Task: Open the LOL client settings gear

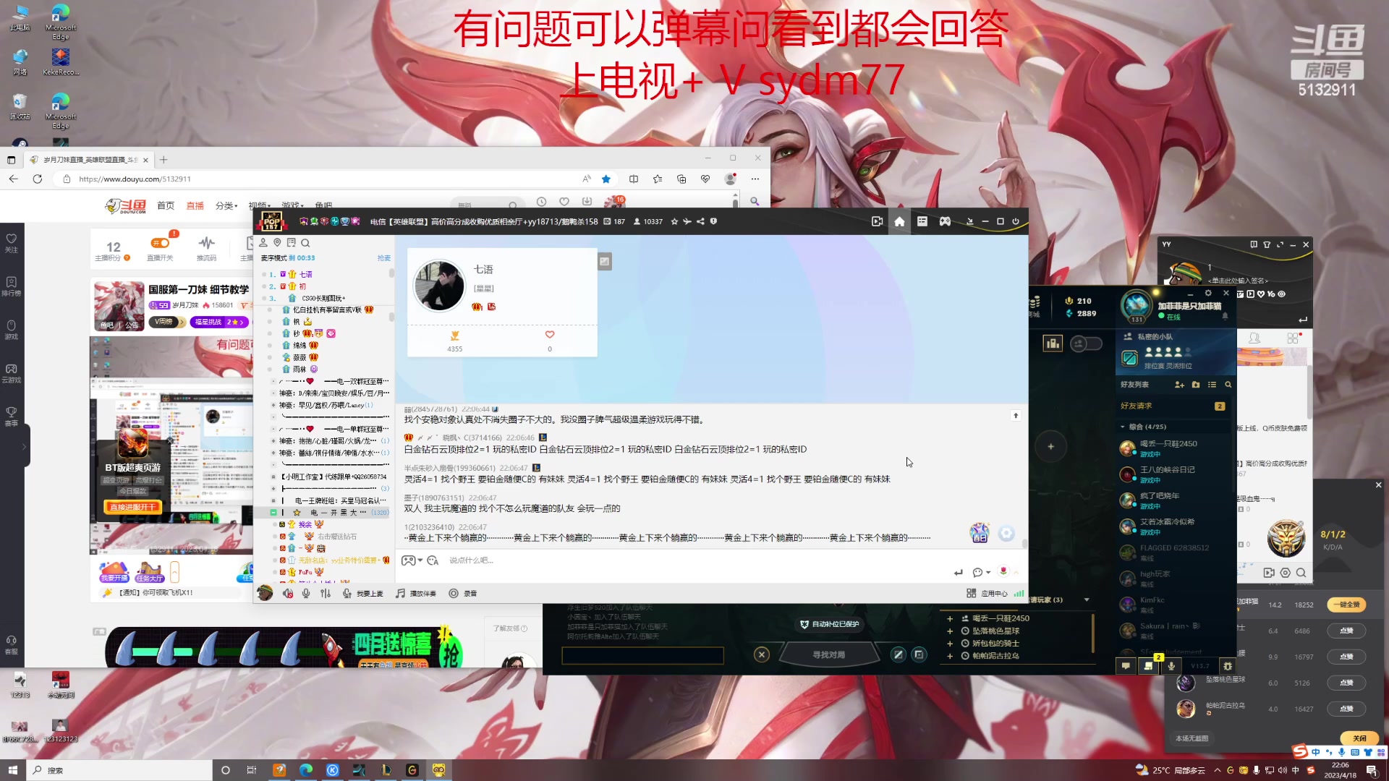Action: tap(1209, 293)
